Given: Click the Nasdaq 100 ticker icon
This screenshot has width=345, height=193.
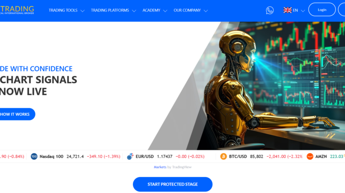Looking at the screenshot, I should click(x=34, y=156).
